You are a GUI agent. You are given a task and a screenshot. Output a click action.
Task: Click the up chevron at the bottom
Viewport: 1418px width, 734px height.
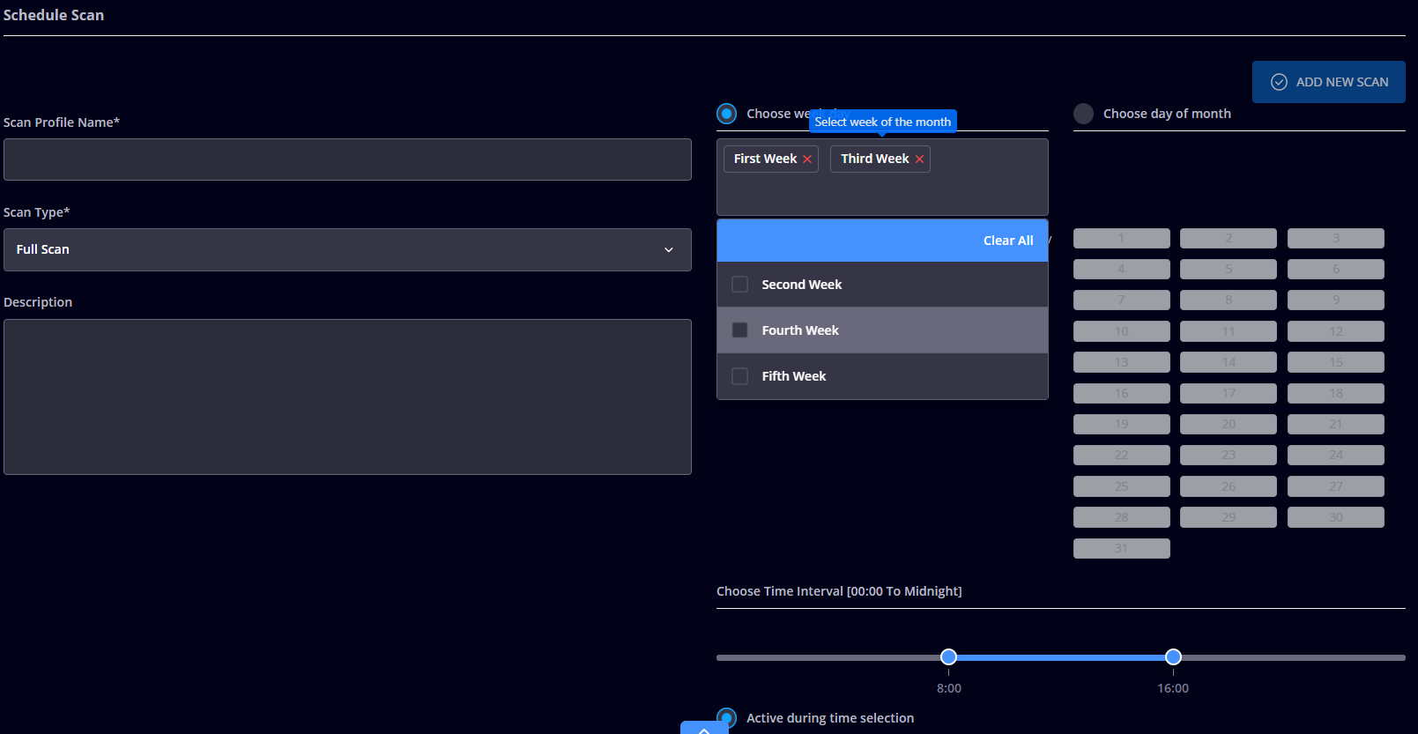pos(703,730)
